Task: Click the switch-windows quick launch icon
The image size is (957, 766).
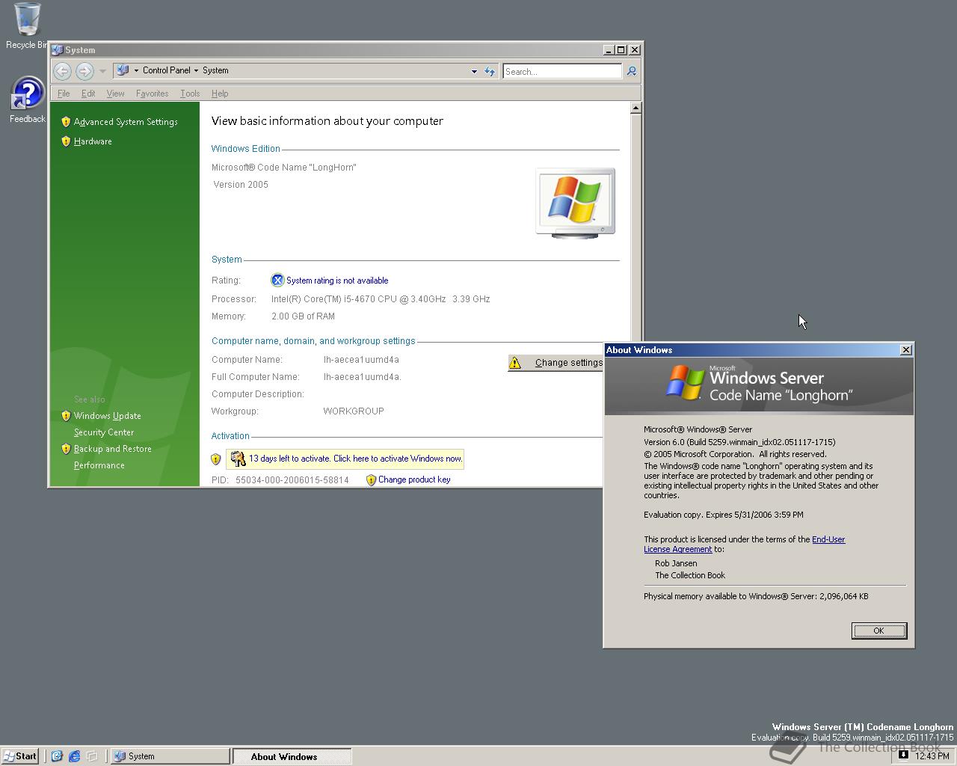Action: [x=92, y=756]
